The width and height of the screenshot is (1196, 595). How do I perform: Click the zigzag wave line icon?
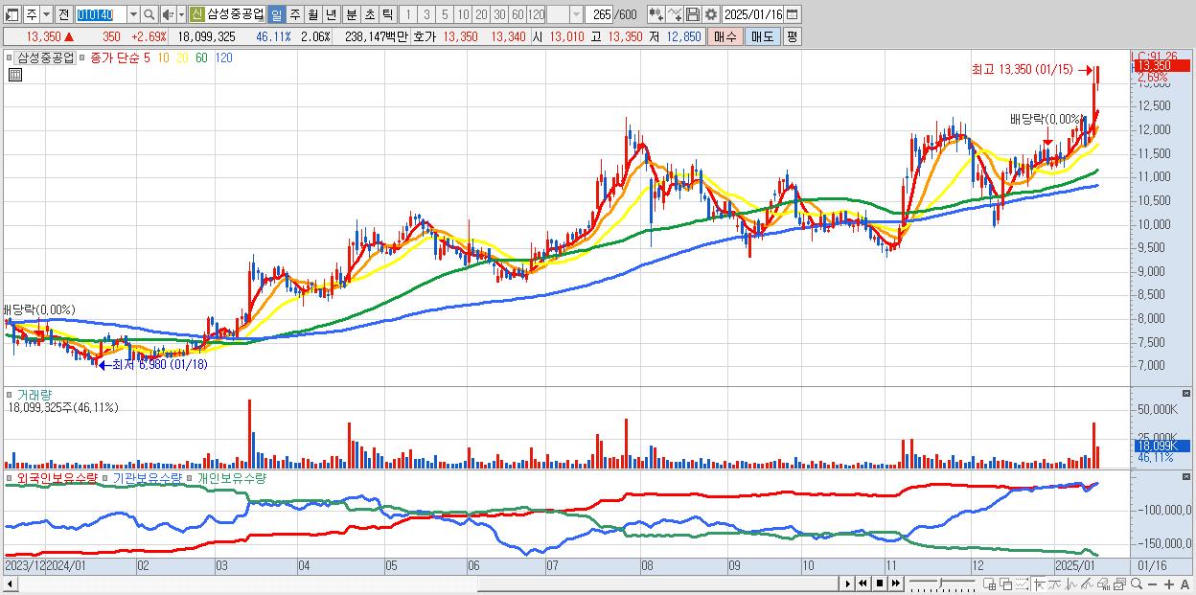pos(1070,584)
